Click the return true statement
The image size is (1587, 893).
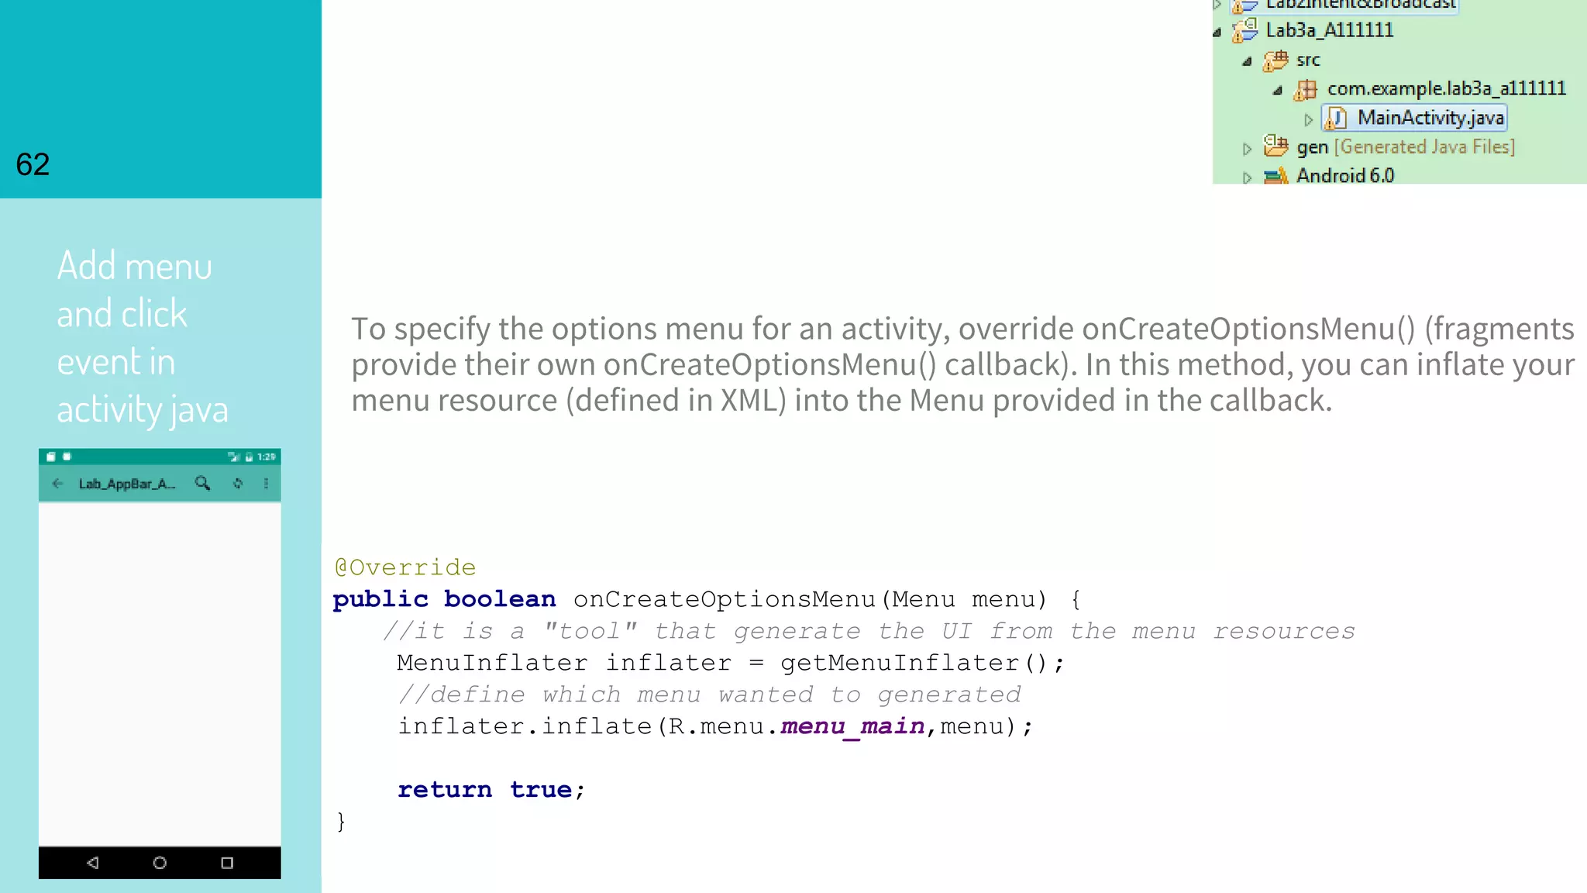coord(491,790)
